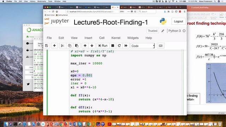Click the 300% zoom level indicator

coord(122,12)
